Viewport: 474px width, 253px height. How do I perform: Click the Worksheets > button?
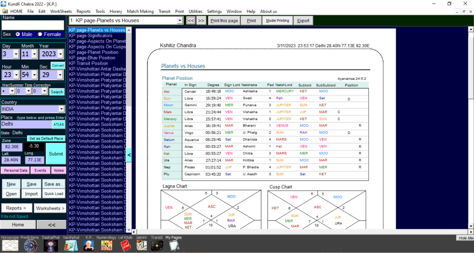tap(50, 208)
